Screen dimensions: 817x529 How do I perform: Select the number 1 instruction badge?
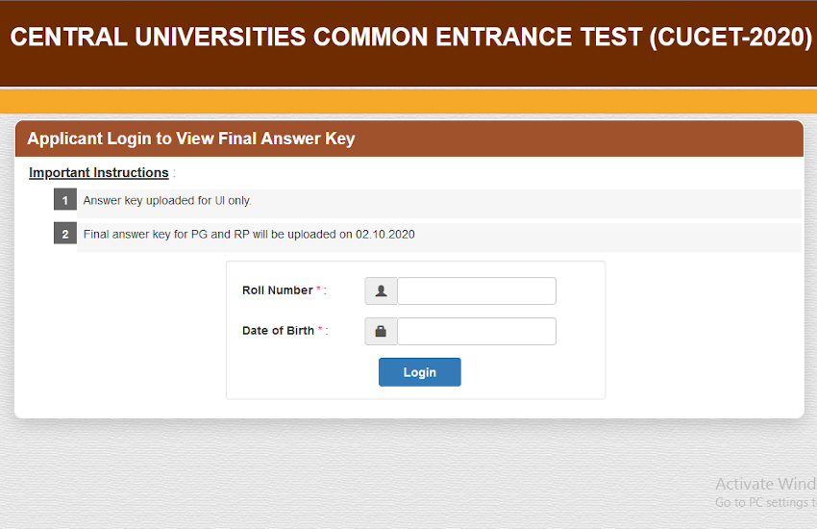(x=65, y=200)
